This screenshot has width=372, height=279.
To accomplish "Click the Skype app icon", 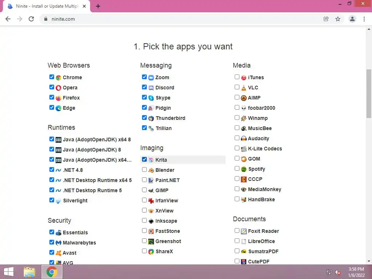I will pos(151,98).
